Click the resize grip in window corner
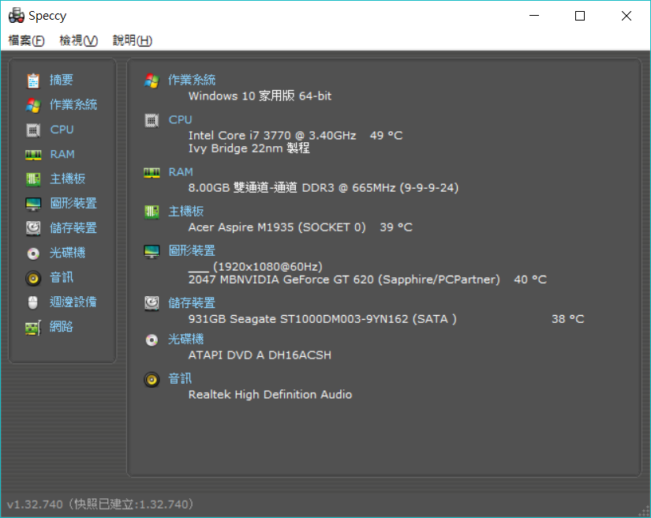Screen dimensions: 651x518 tap(644, 512)
